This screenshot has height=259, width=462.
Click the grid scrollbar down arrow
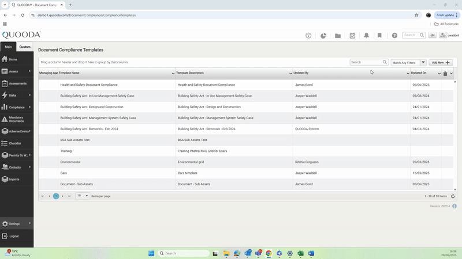click(x=455, y=189)
